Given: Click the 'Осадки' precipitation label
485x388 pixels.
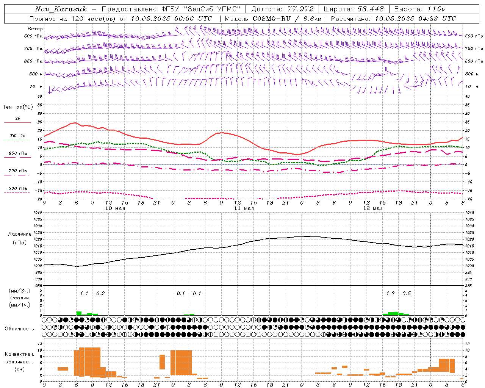Looking at the screenshot, I should click(20, 298).
